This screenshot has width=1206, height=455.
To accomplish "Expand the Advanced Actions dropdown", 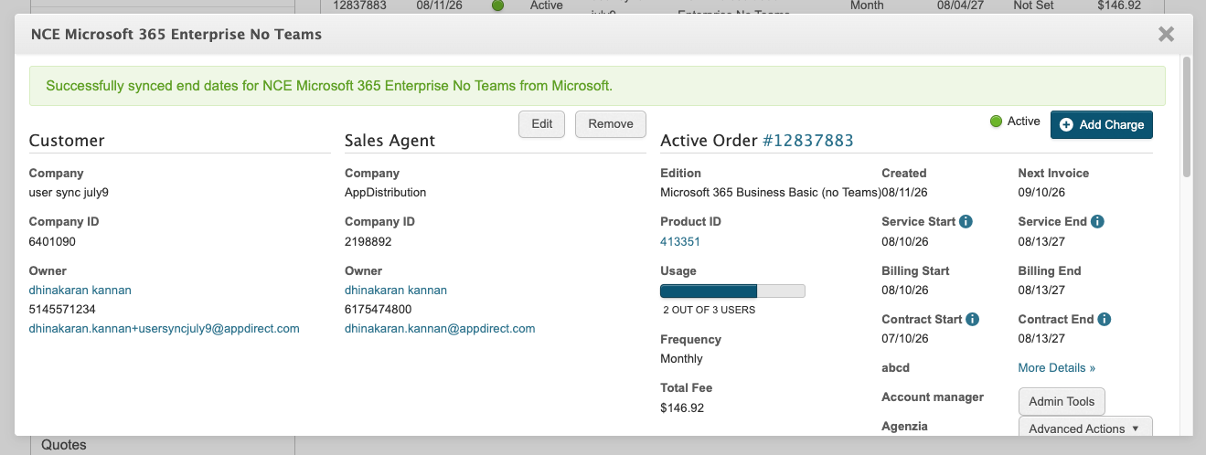I will (1085, 429).
